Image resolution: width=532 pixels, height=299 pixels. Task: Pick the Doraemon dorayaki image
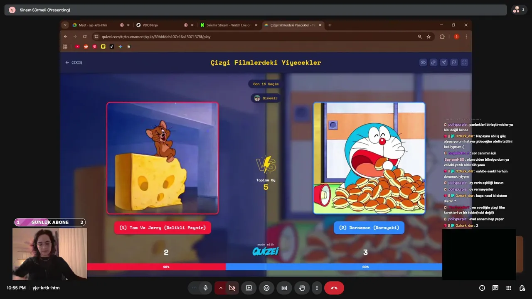tap(369, 158)
